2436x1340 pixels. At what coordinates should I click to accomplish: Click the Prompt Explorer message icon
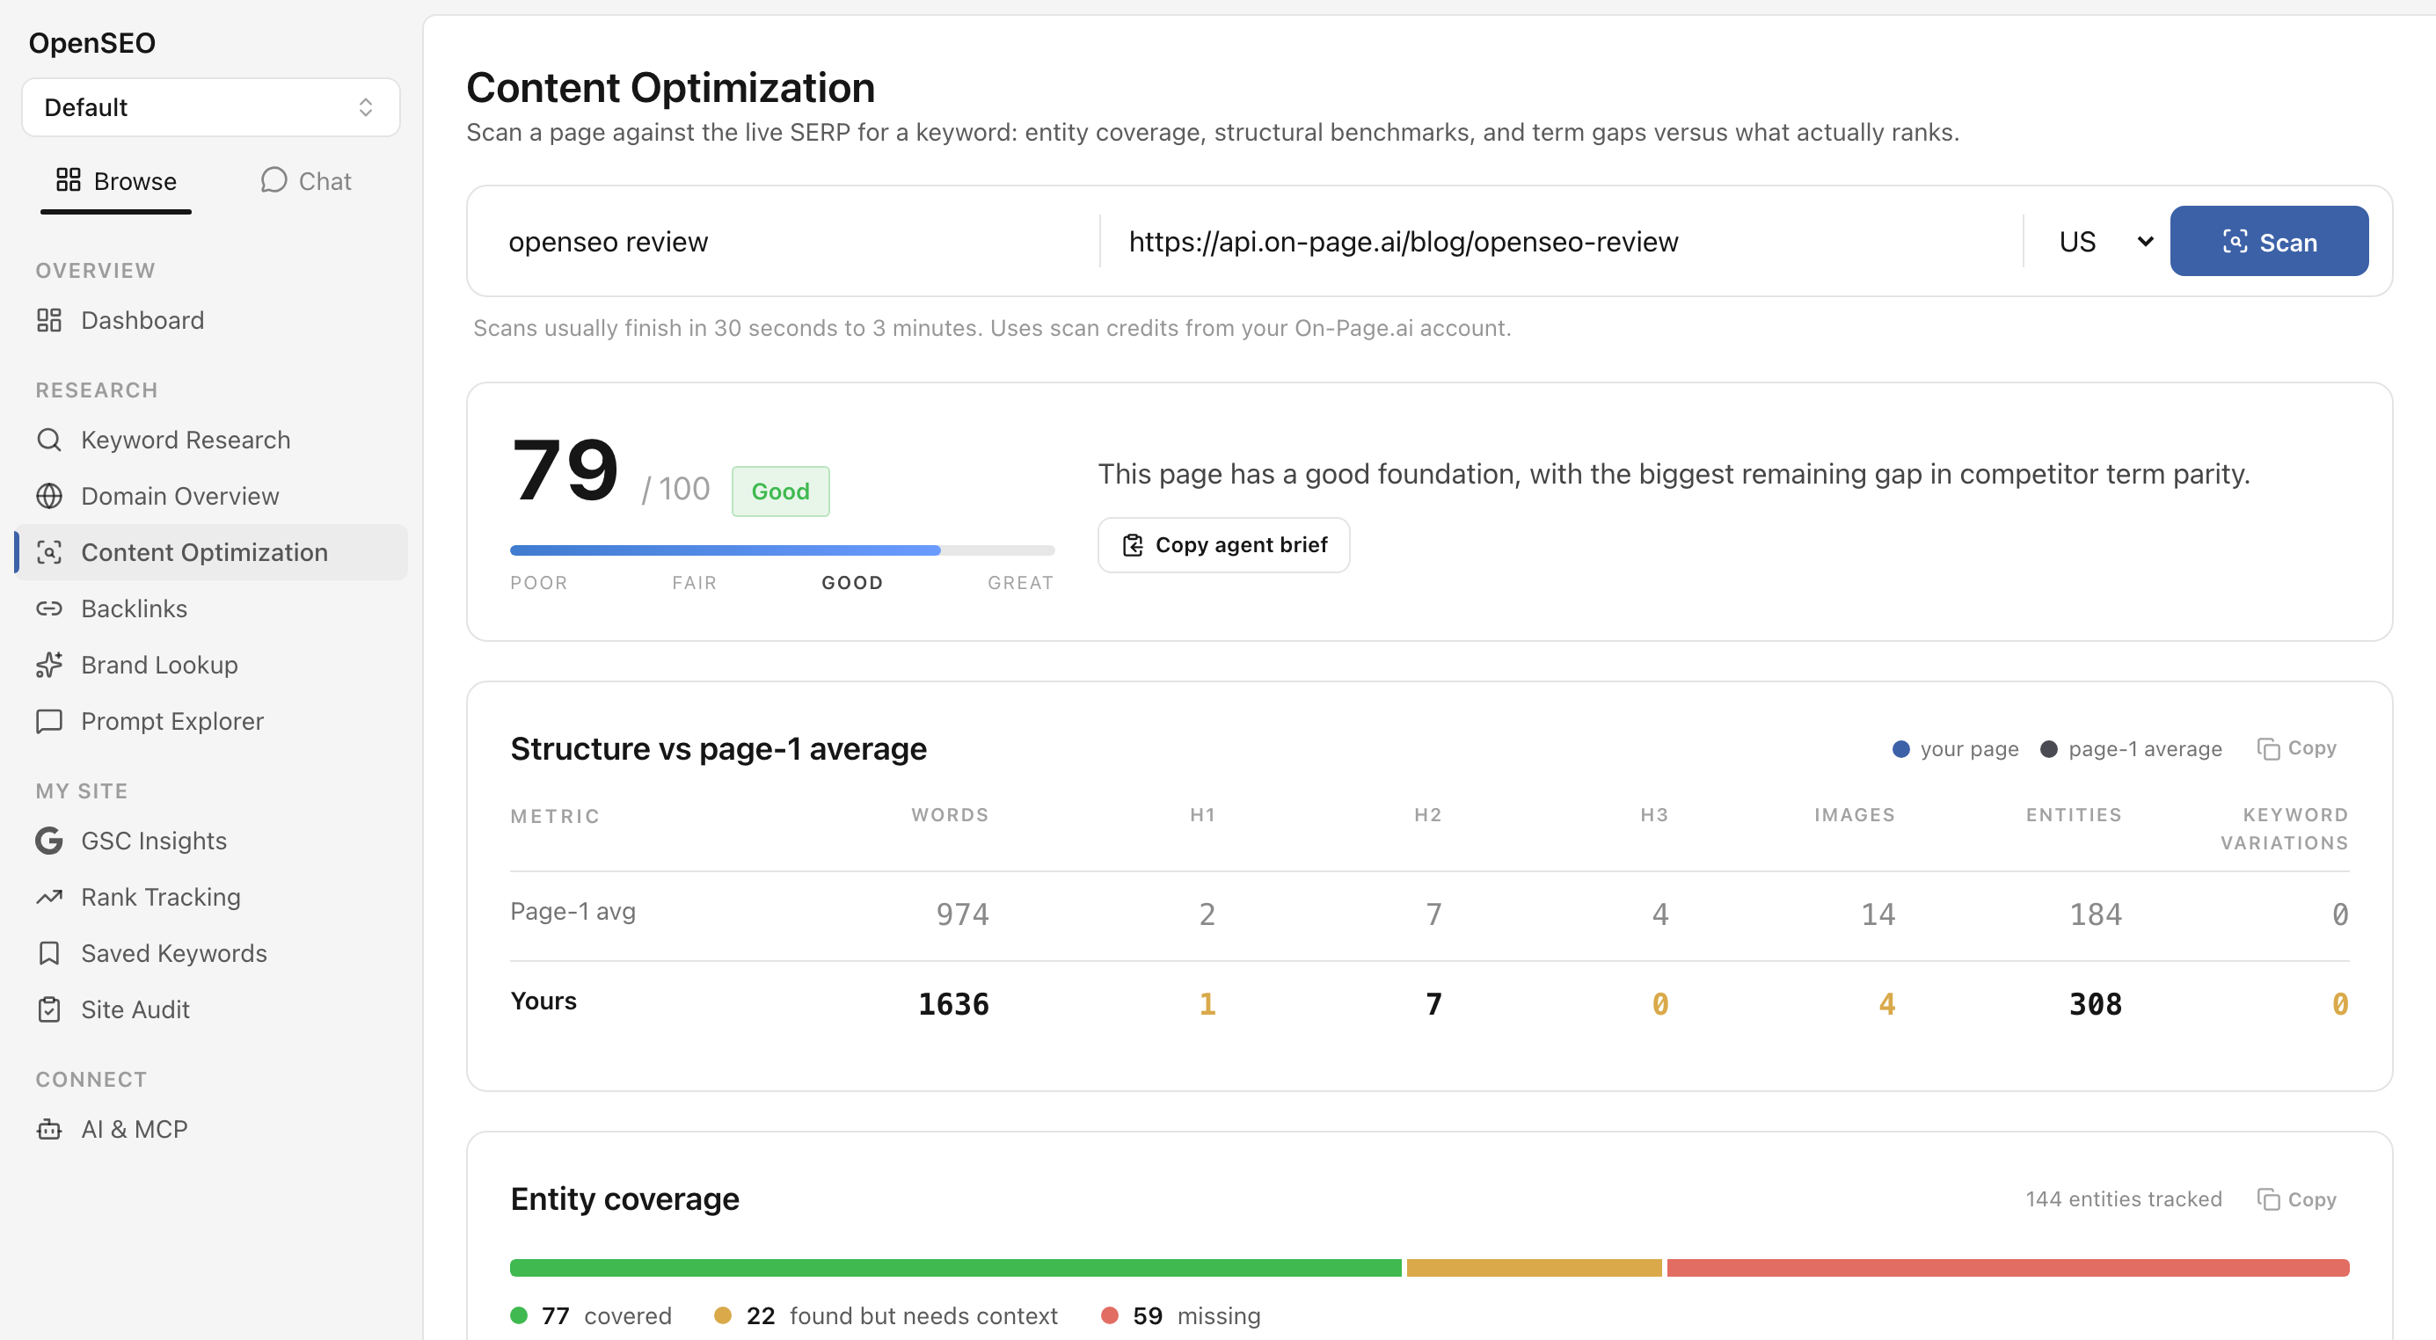pyautogui.click(x=49, y=722)
